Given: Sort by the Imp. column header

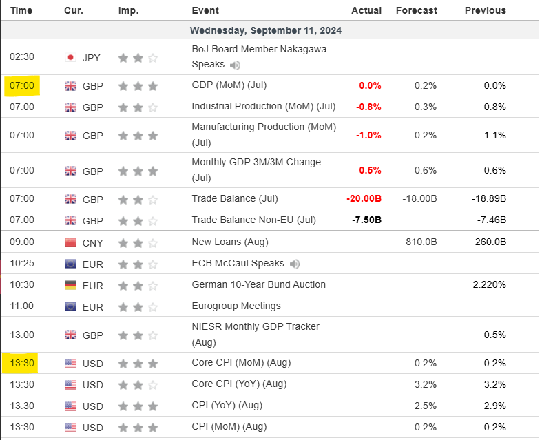Looking at the screenshot, I should coord(128,10).
